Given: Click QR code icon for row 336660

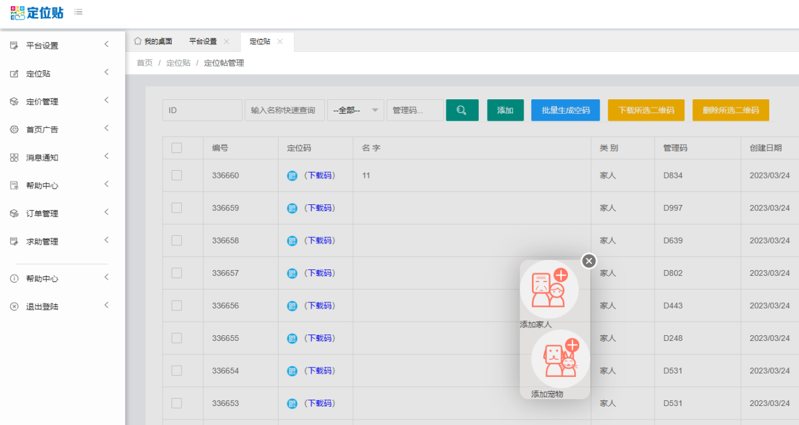Looking at the screenshot, I should [292, 176].
